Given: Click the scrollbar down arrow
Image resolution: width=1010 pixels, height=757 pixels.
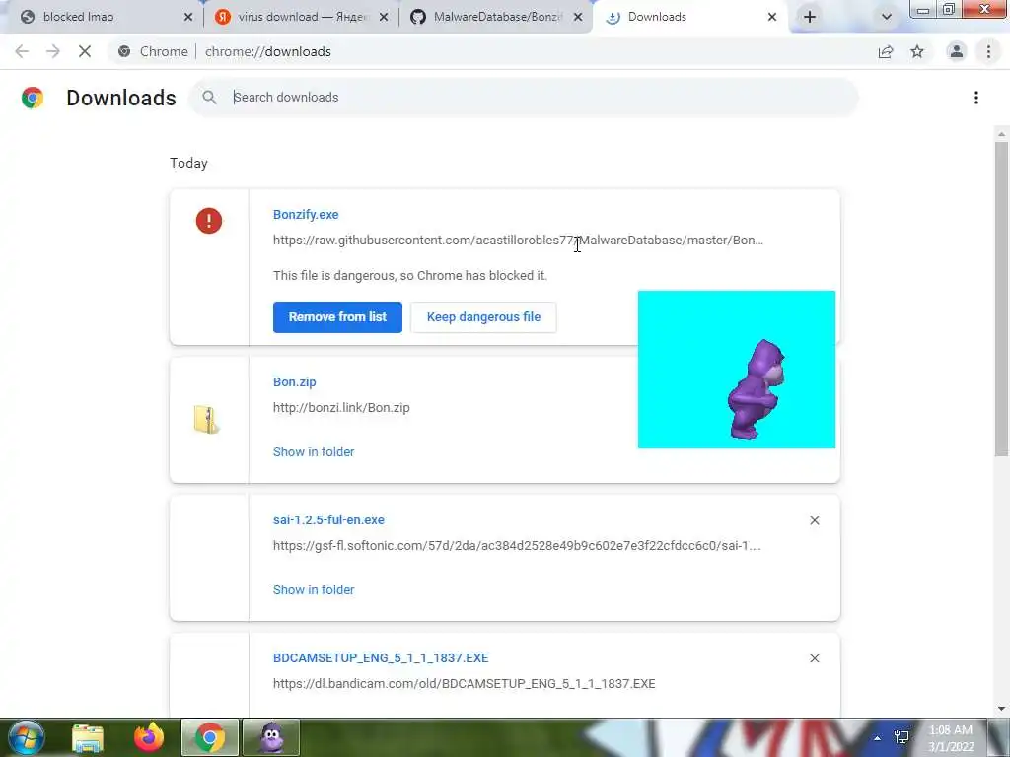Looking at the screenshot, I should pos(1001,709).
